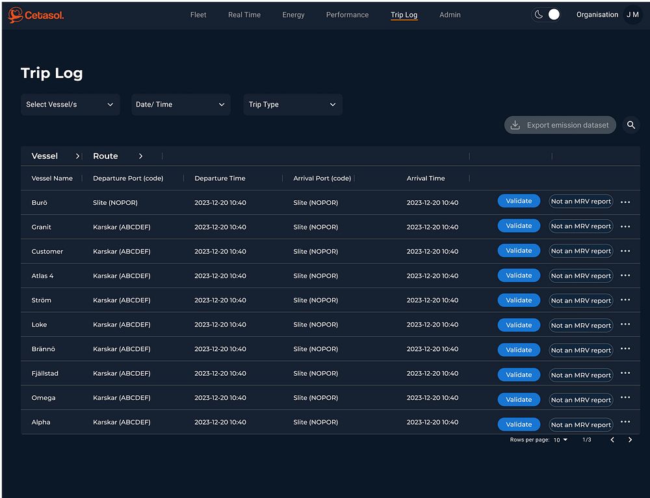Open the Date/Time filter dropdown
This screenshot has width=650, height=498.
pos(181,105)
